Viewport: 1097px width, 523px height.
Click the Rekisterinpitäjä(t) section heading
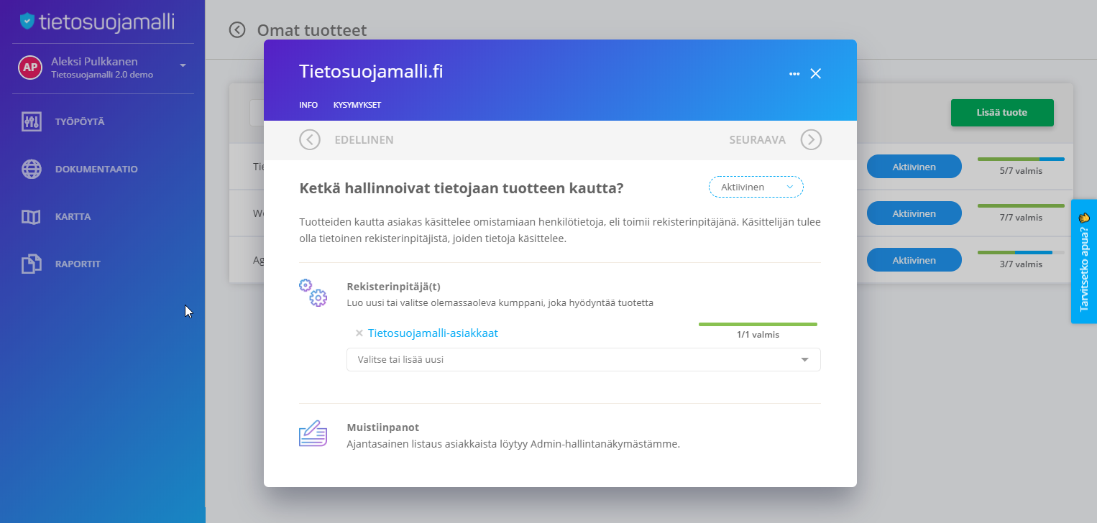(x=394, y=286)
